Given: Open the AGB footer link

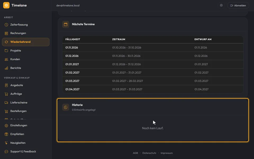Looking at the screenshot, I should (x=135, y=153).
